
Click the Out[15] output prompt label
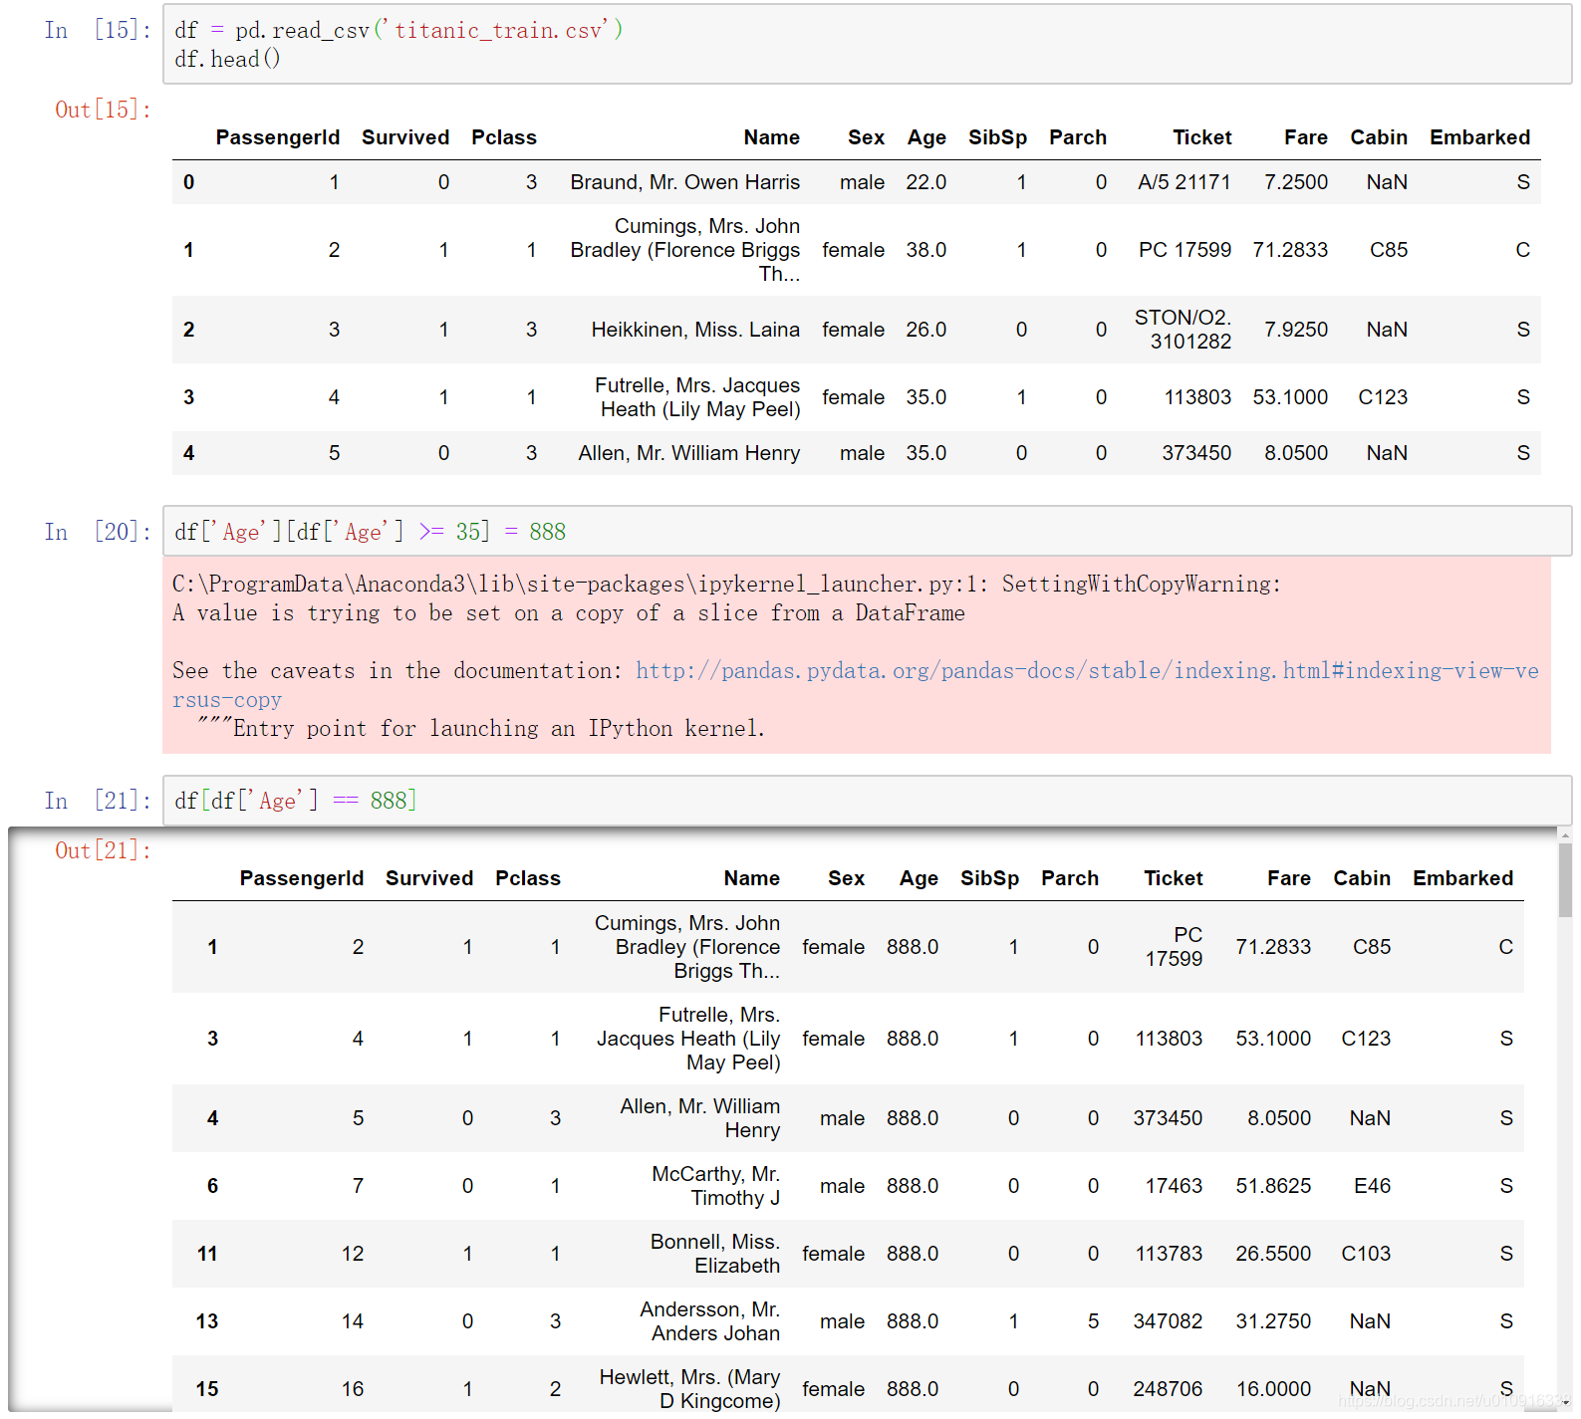pos(103,110)
